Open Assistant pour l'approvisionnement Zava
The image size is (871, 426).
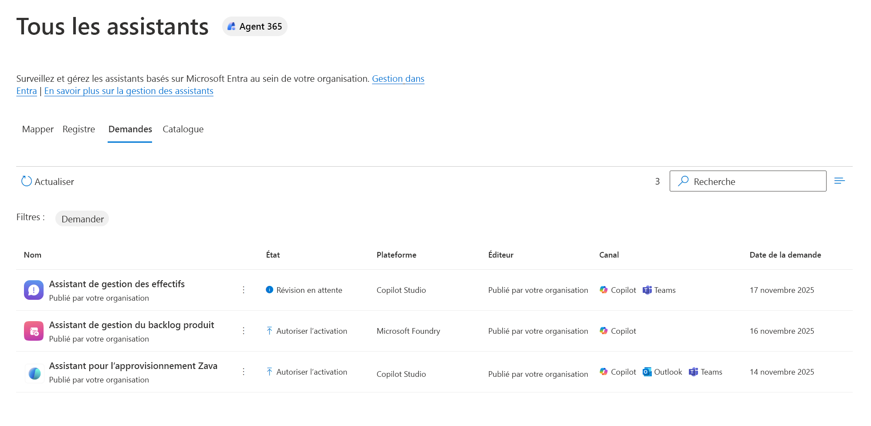[x=133, y=366]
